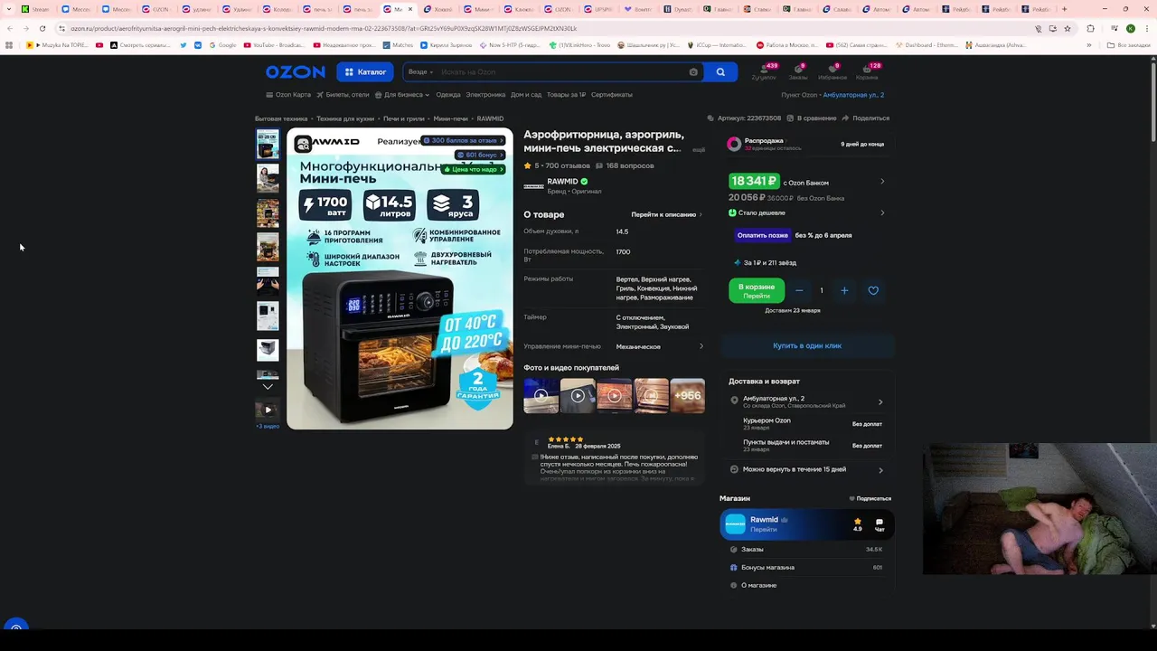This screenshot has width=1157, height=651.
Task: Select the first product thumbnail
Action: click(x=268, y=145)
